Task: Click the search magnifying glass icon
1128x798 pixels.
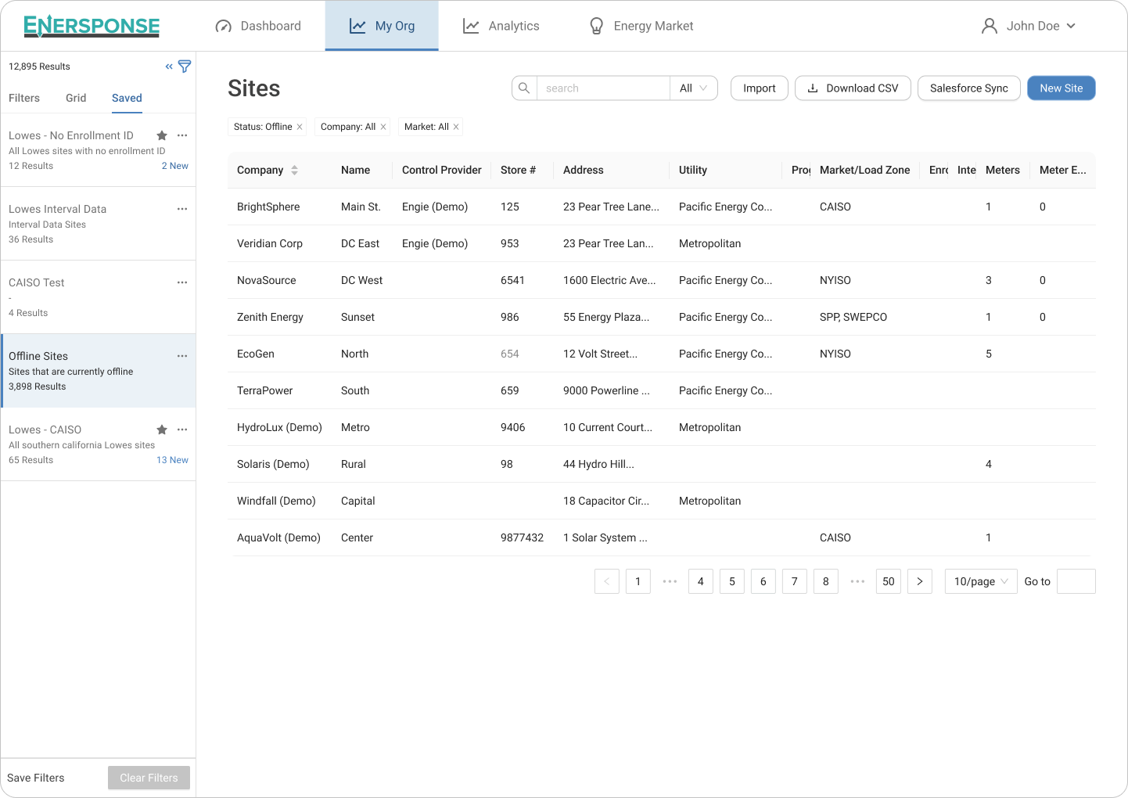Action: tap(523, 88)
